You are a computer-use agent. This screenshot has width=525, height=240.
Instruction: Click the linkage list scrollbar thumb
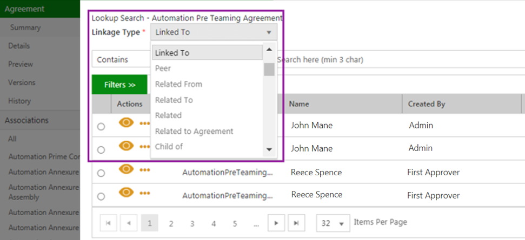269,69
